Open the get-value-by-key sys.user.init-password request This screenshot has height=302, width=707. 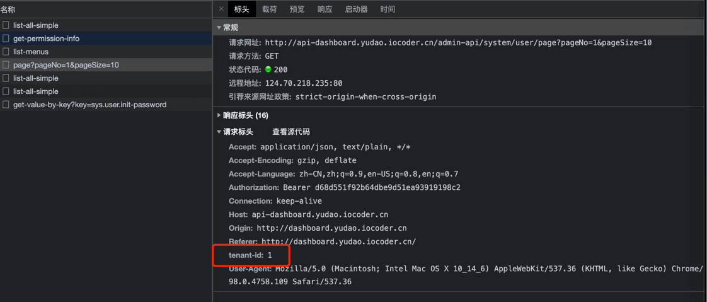click(x=89, y=105)
